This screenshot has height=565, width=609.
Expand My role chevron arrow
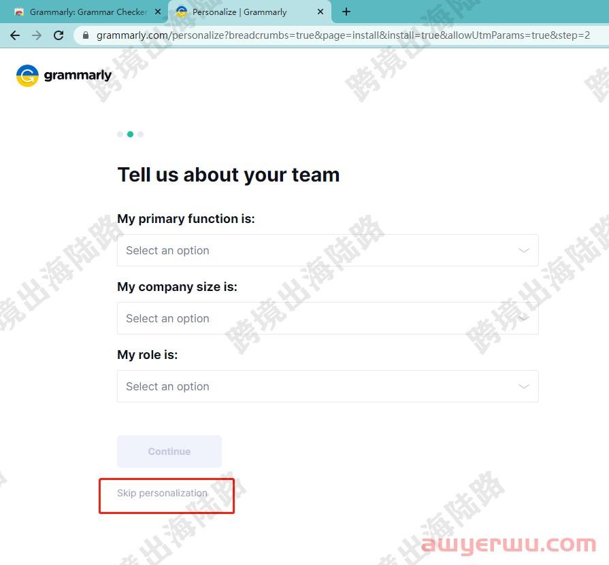524,386
